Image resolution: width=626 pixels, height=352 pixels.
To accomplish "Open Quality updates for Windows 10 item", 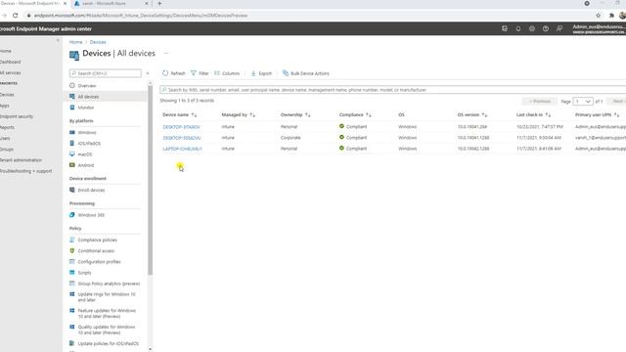I will (107, 330).
